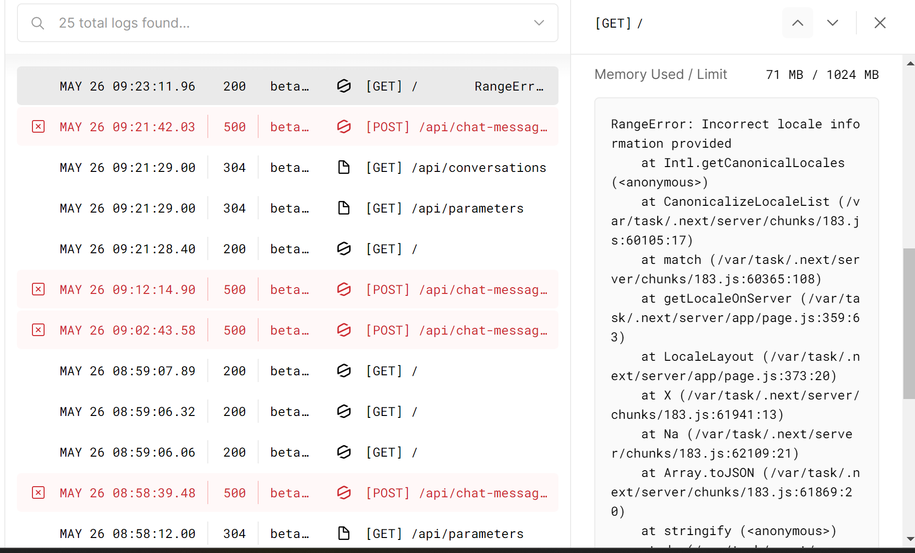This screenshot has height=553, width=915.
Task: Click the file icon beside the 09:21:29 /api/parameters log
Action: pos(344,208)
